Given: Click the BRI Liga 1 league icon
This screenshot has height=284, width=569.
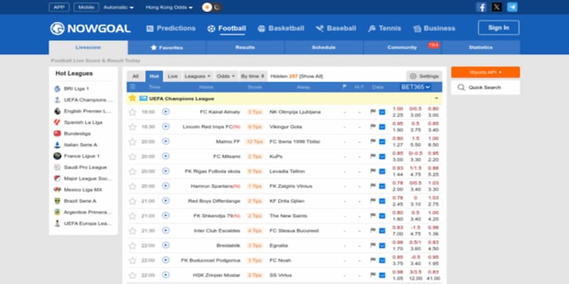Looking at the screenshot, I should [x=57, y=88].
